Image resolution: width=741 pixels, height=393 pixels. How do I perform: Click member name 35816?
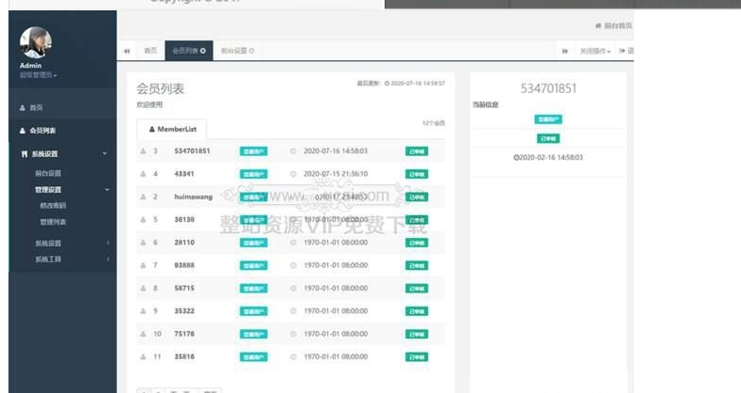[x=184, y=356]
